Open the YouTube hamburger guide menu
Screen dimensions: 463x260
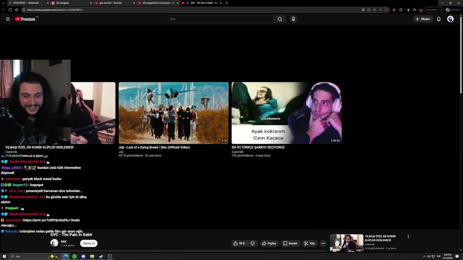click(x=8, y=19)
